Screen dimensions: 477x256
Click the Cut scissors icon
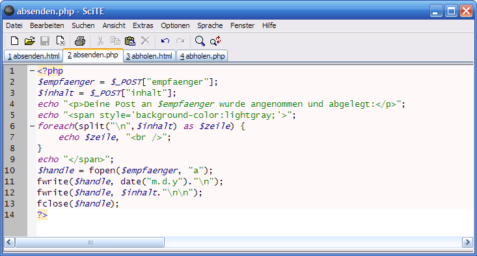[x=100, y=41]
